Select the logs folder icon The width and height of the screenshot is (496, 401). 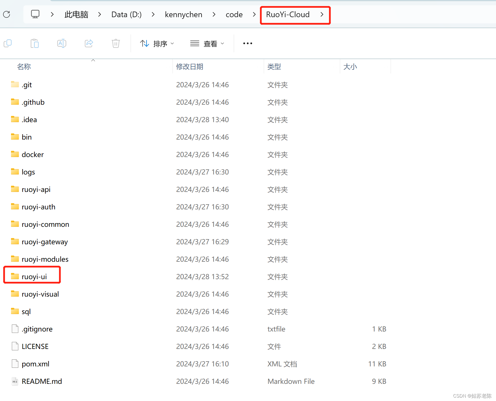click(x=15, y=172)
